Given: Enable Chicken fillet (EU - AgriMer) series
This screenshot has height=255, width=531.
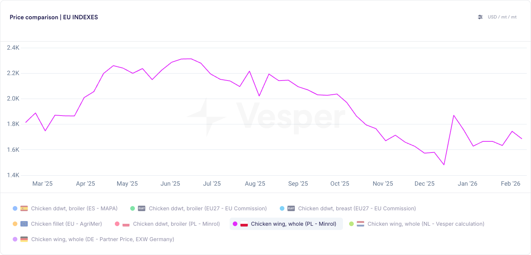Looking at the screenshot, I should (x=57, y=224).
